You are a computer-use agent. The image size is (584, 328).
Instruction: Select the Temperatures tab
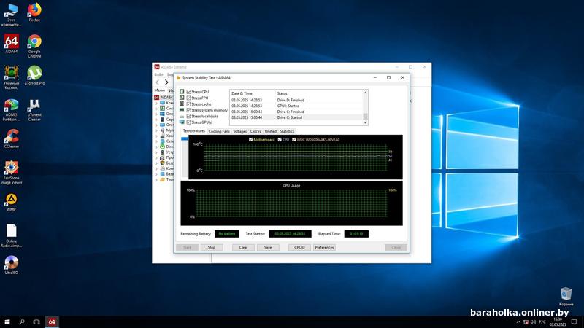pos(194,131)
